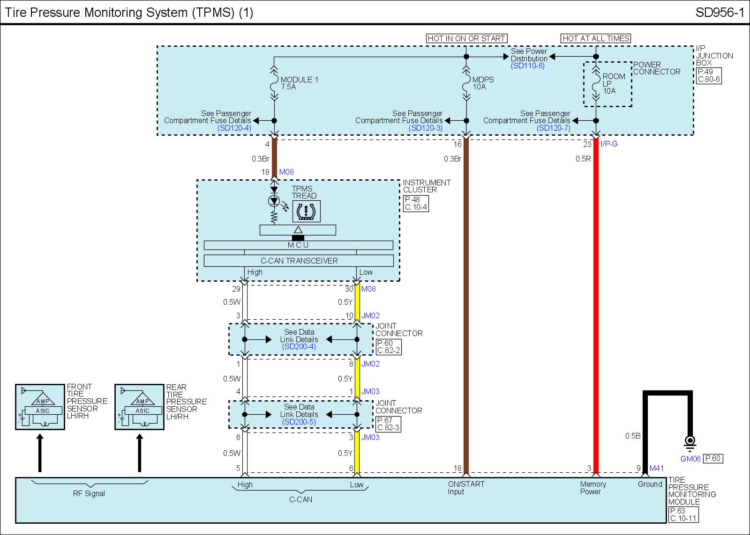
Task: Click the Ground pin label on module
Action: tap(650, 484)
